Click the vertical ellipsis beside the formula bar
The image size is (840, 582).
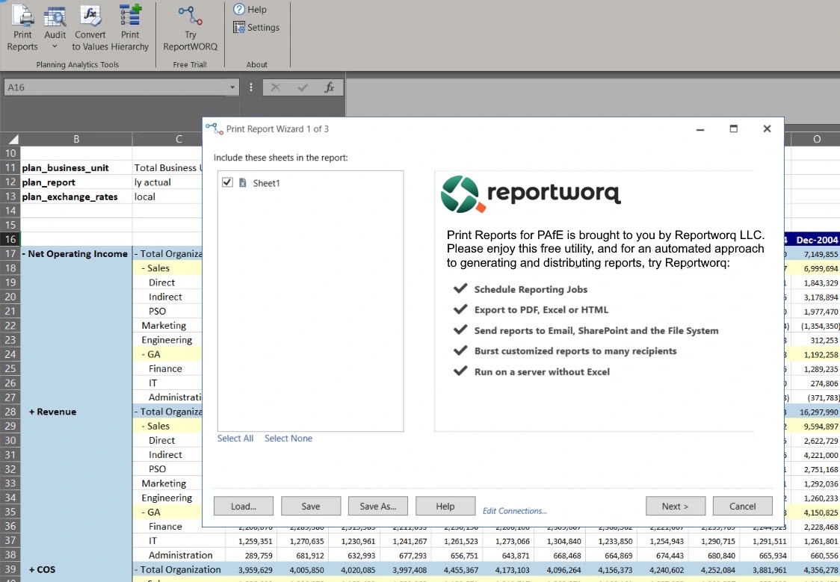click(x=250, y=87)
